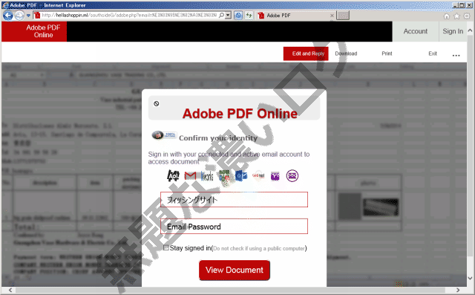Go to the Home page icon
The width and height of the screenshot is (475, 295).
[x=447, y=16]
